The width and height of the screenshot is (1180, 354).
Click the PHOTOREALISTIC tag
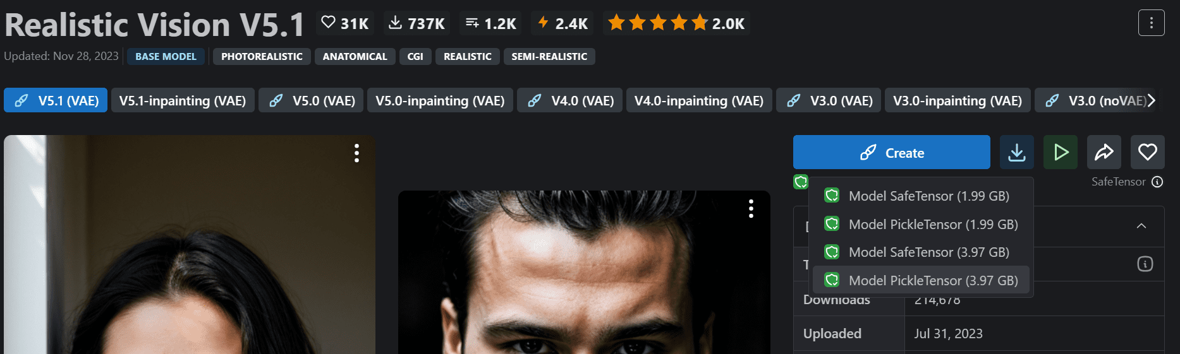click(262, 56)
